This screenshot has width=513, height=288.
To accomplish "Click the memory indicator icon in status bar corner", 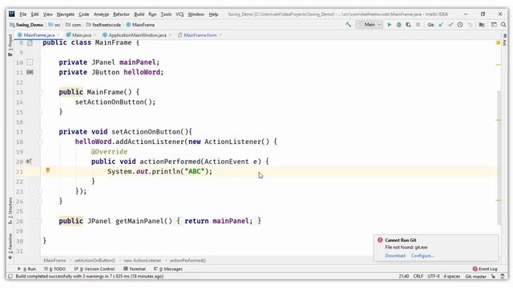I will coord(503,276).
